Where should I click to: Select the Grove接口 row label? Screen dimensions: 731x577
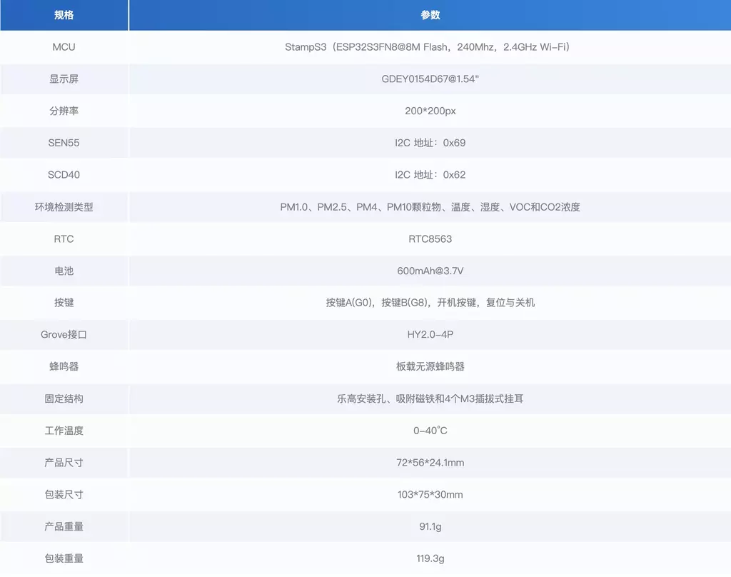click(x=64, y=334)
